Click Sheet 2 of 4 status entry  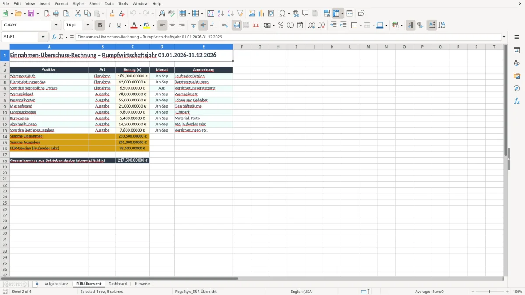(x=21, y=292)
